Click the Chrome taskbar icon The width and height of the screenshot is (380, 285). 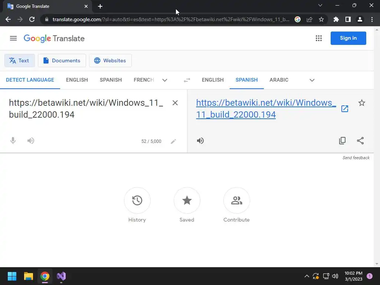(45, 276)
